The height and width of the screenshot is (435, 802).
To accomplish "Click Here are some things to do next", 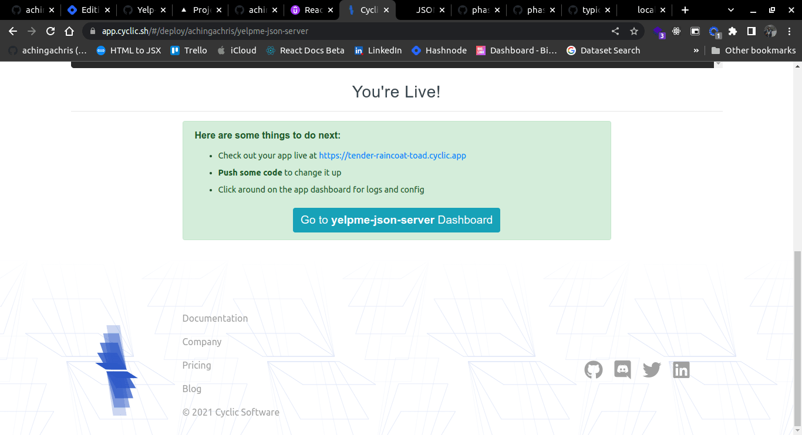I will tap(268, 135).
